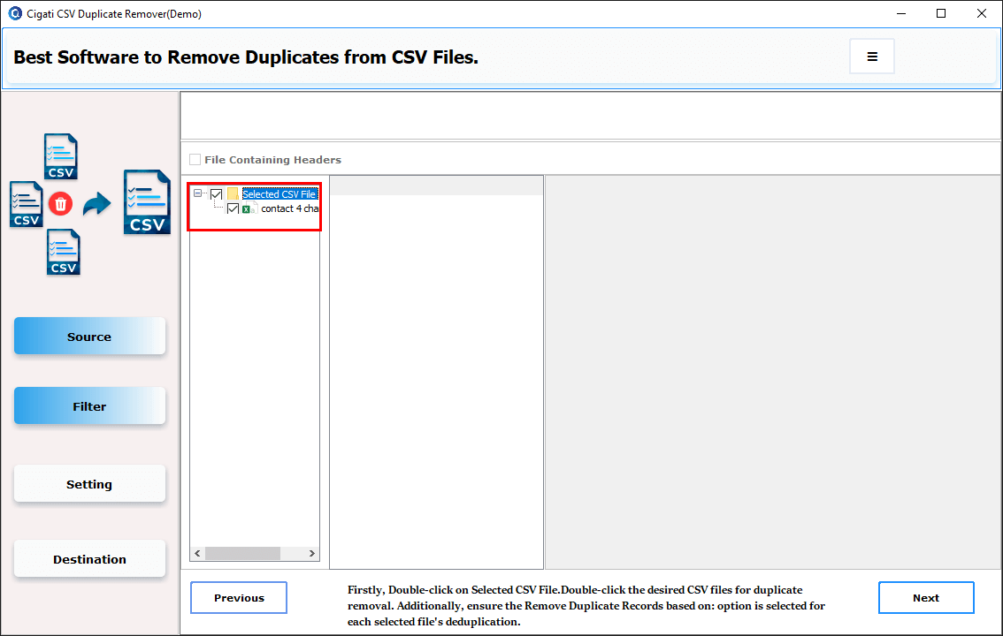Enable File Containing Headers checkbox
This screenshot has width=1003, height=636.
pos(195,160)
